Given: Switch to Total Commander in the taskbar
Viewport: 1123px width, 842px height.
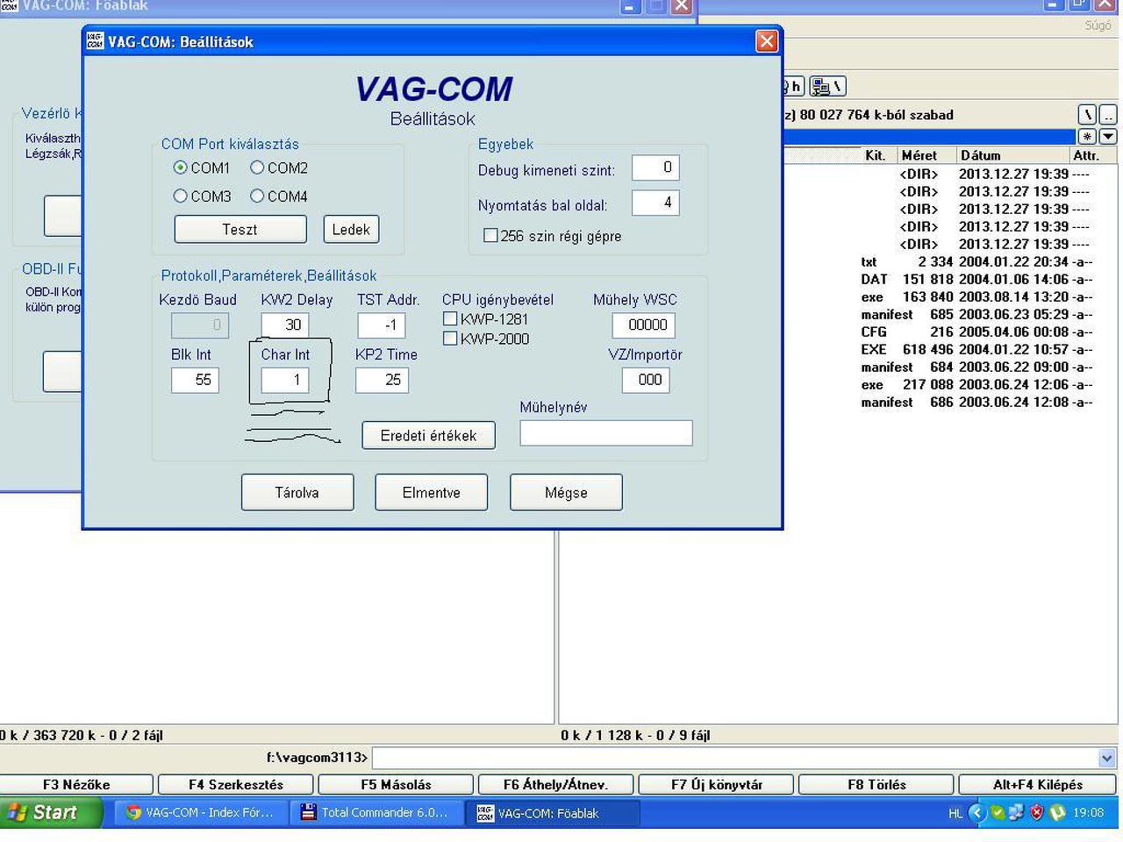Looking at the screenshot, I should tap(376, 812).
